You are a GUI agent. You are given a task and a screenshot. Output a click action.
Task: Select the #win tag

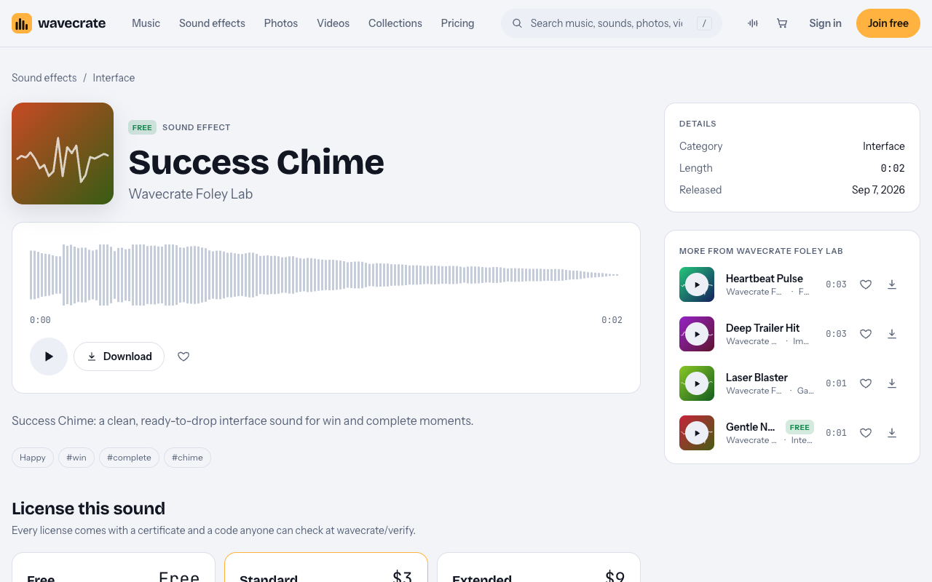76,458
